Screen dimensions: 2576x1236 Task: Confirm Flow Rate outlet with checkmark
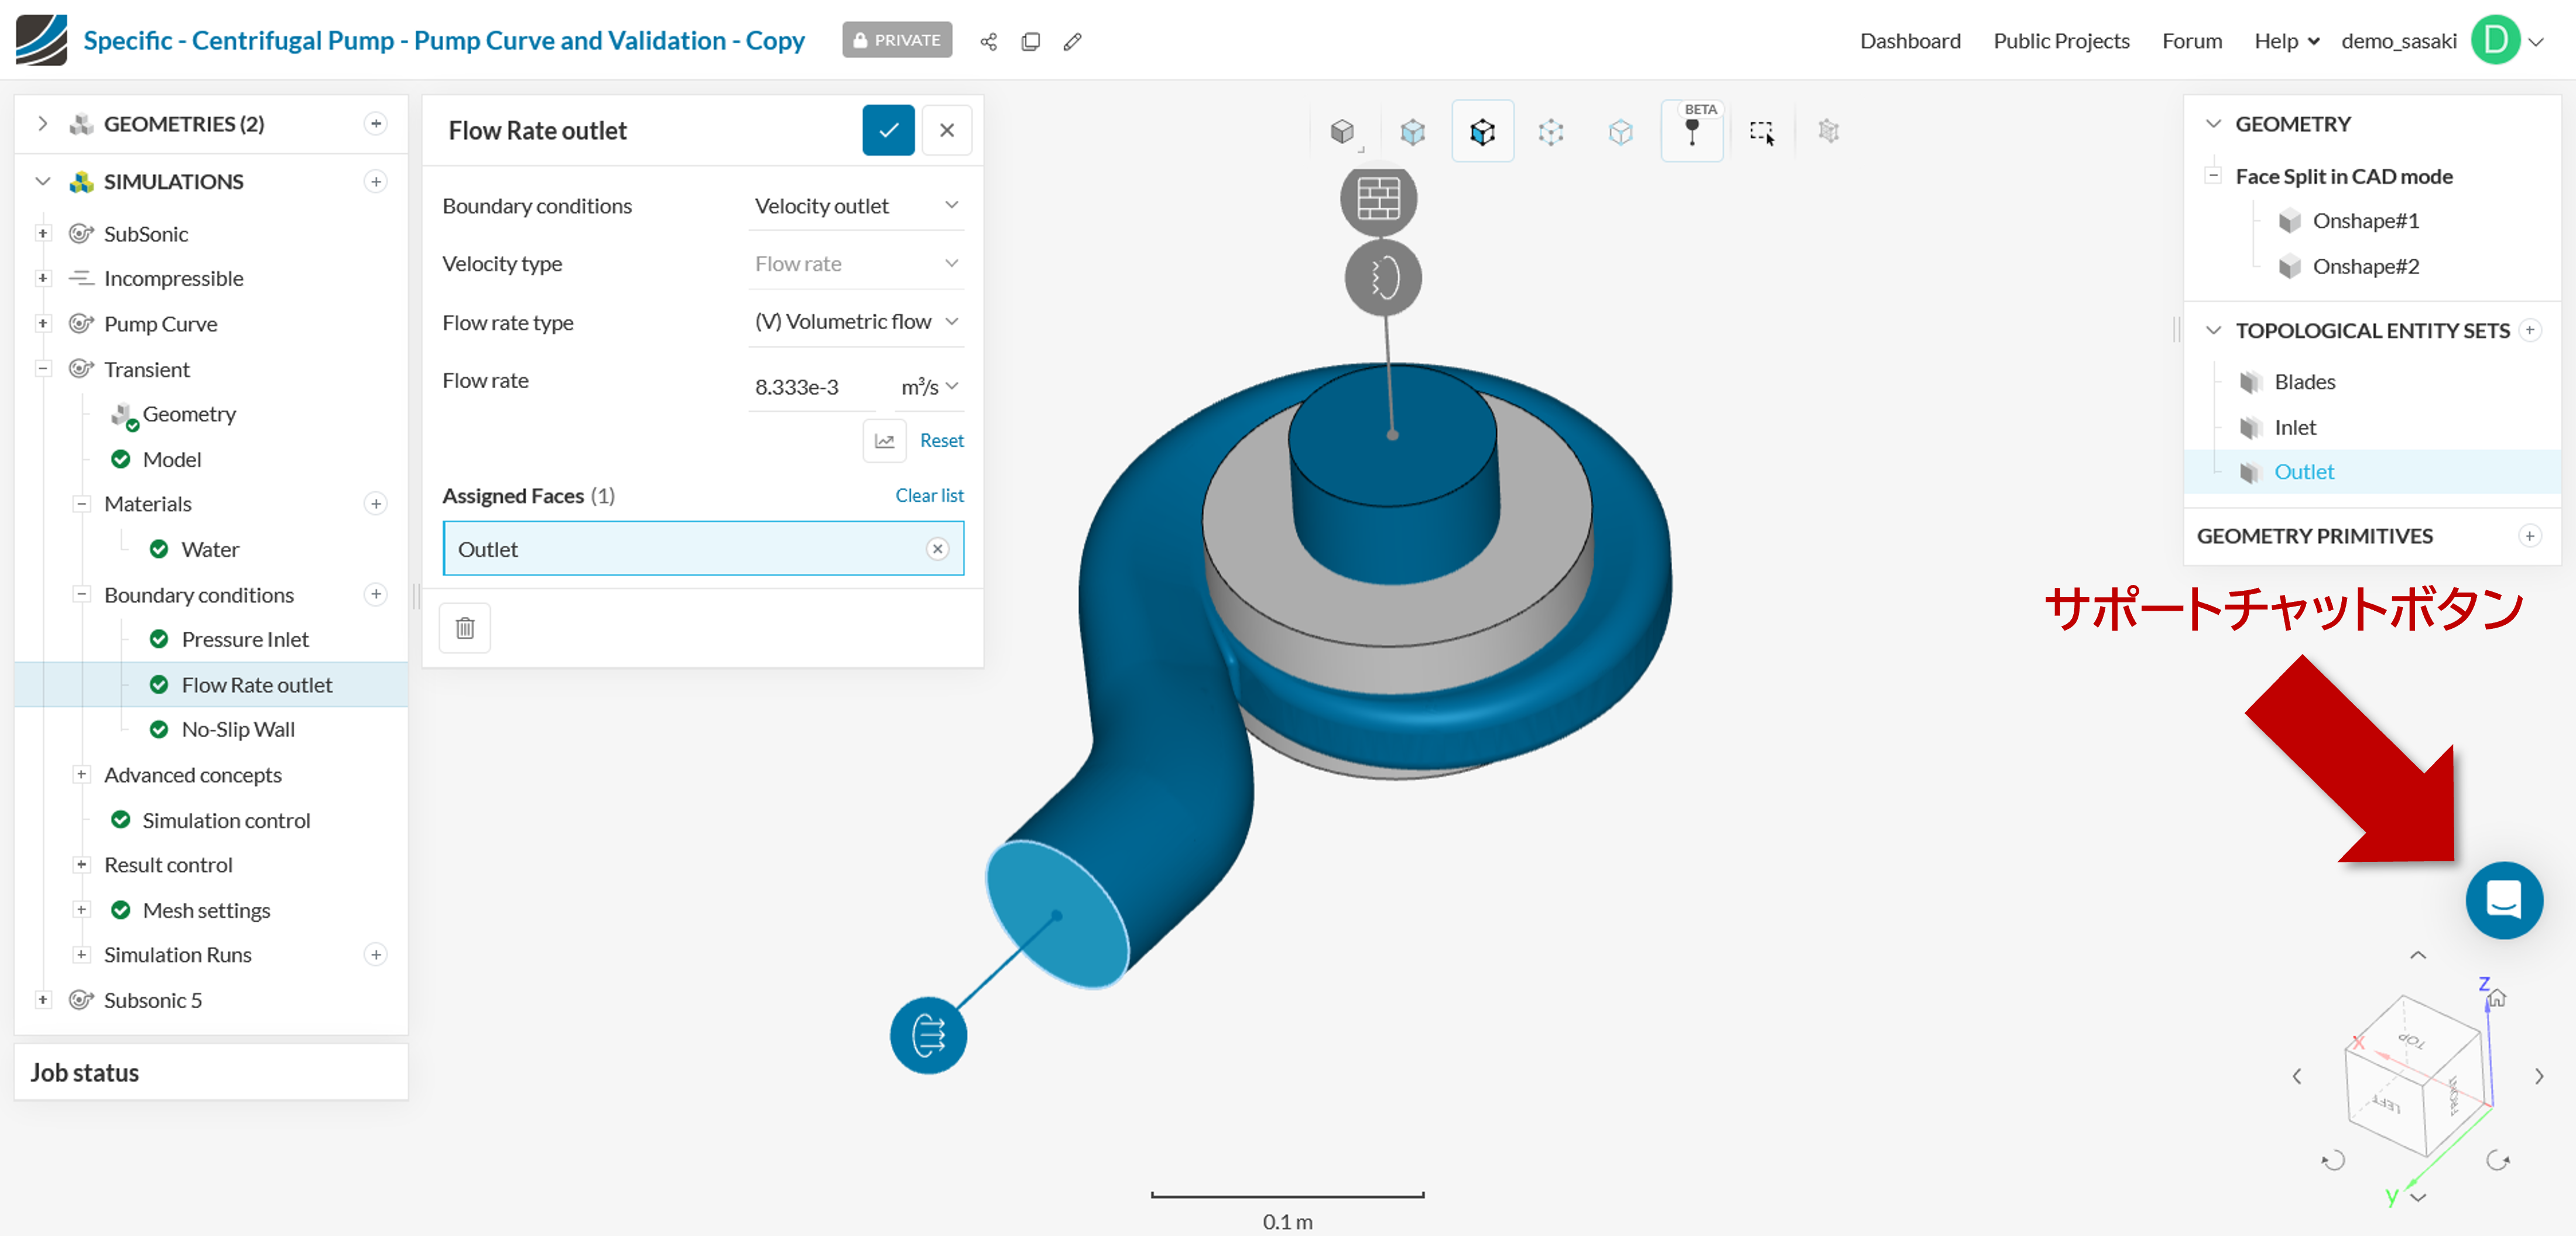(x=888, y=130)
